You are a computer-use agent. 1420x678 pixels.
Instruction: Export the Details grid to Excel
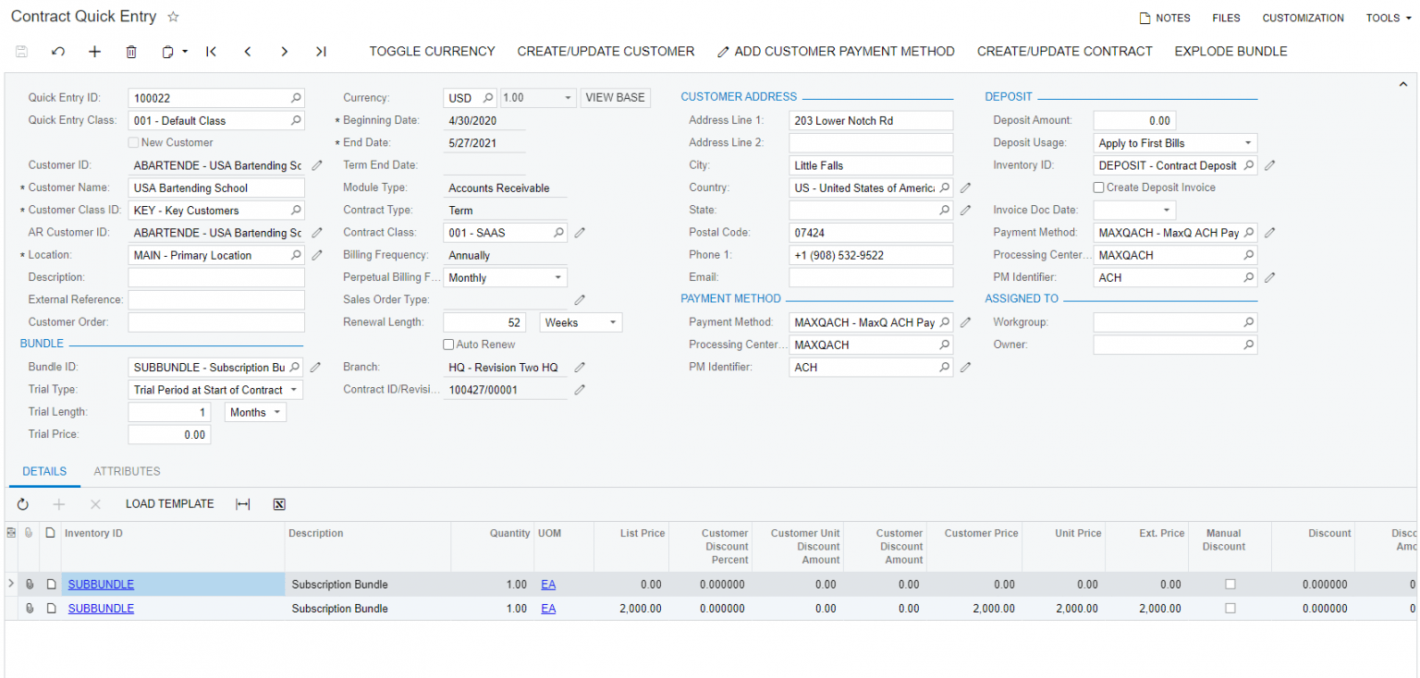pos(278,503)
